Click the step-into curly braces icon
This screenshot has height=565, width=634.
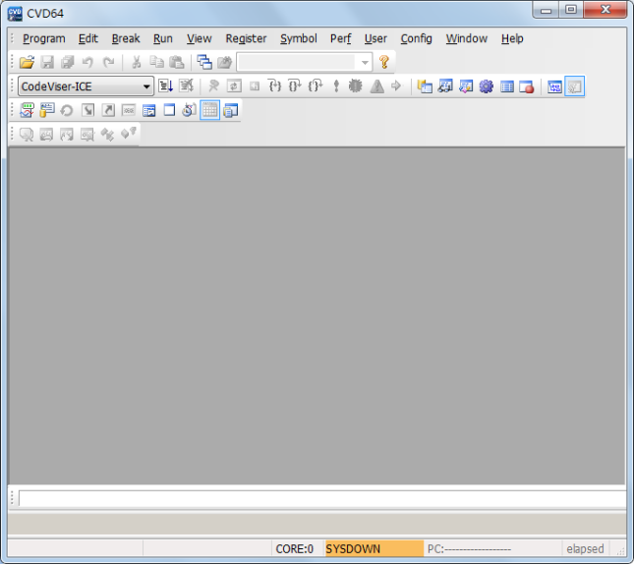(x=275, y=86)
